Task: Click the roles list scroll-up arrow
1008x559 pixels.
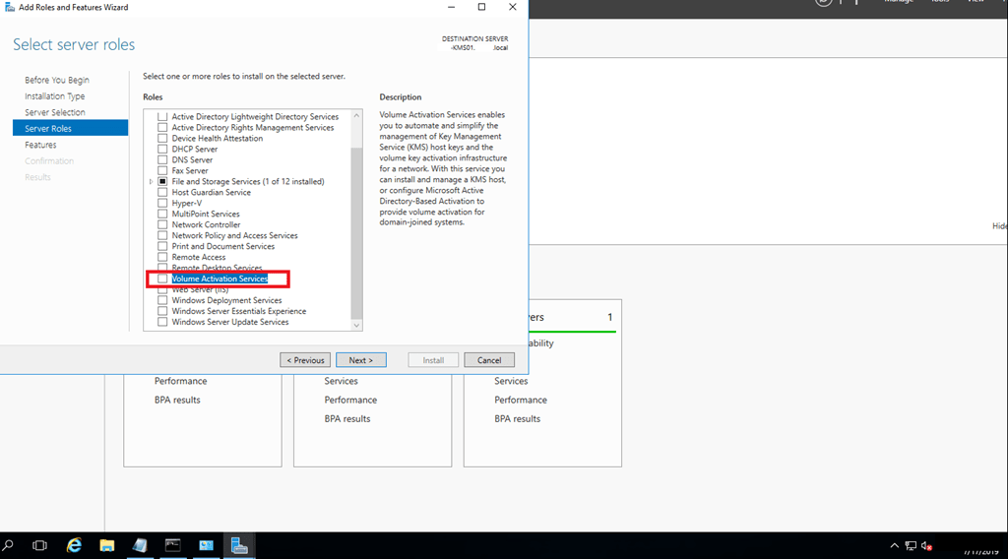Action: 356,116
